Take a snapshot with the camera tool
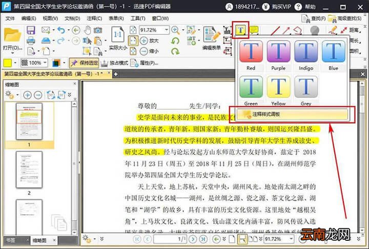Viewport: 369px width, 249px height. (x=98, y=30)
